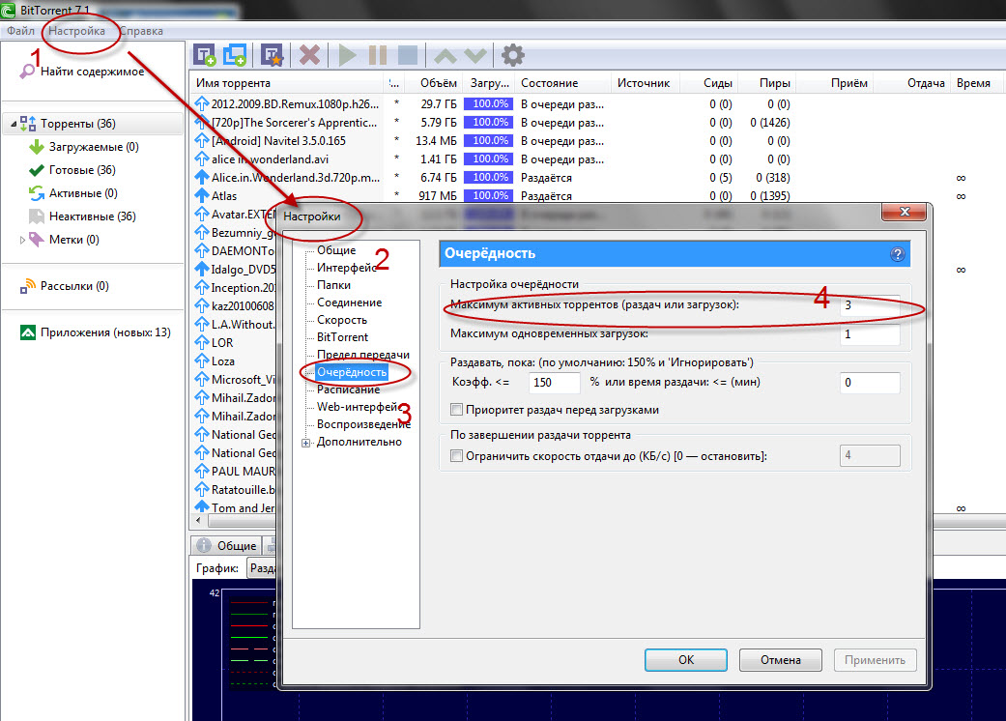Click the Торренты (36) category icon
This screenshot has height=721, width=1006.
(x=28, y=123)
